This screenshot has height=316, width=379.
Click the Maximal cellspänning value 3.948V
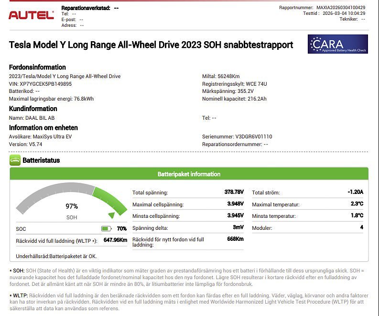point(234,204)
